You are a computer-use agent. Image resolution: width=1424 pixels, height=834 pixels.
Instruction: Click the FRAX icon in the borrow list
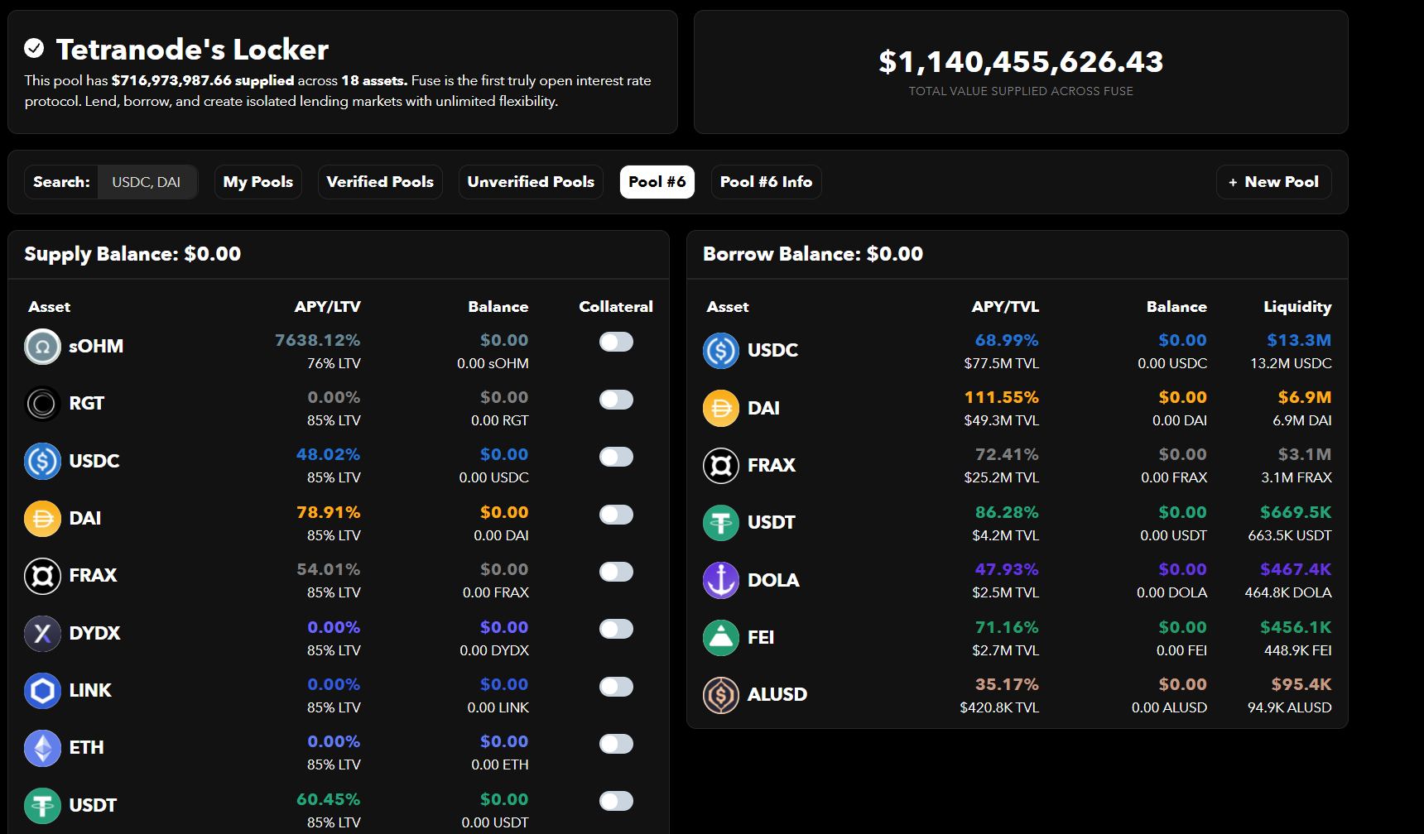721,466
